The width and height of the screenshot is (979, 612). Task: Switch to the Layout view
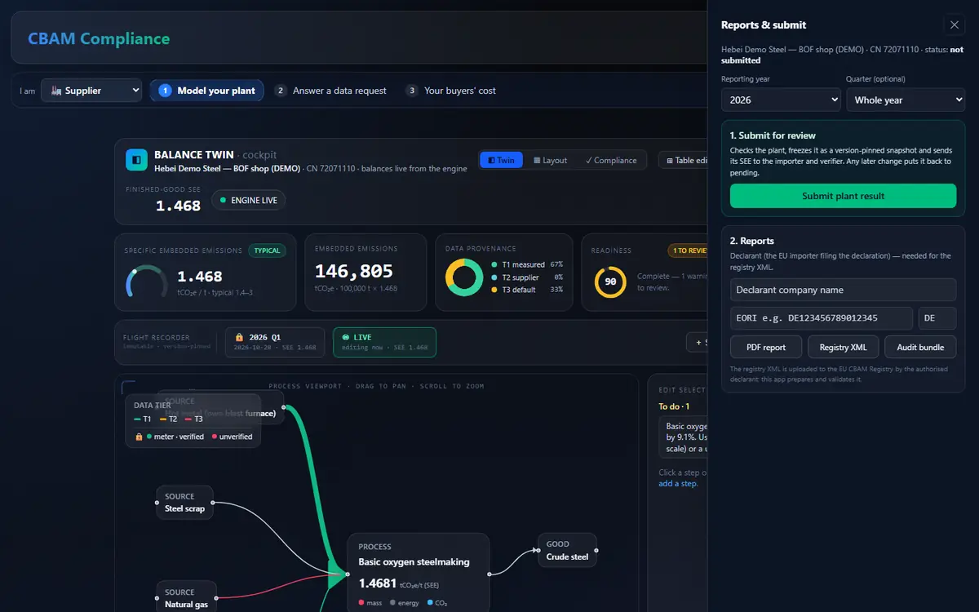[551, 160]
